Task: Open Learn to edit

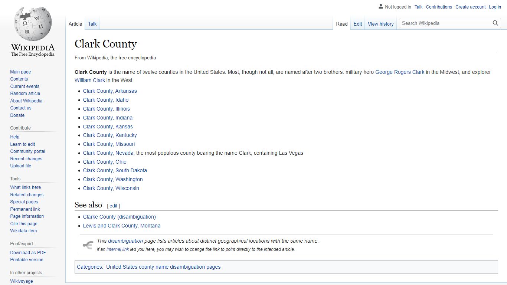Action: pos(23,144)
